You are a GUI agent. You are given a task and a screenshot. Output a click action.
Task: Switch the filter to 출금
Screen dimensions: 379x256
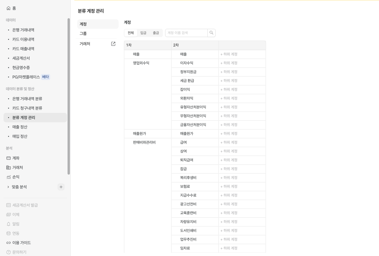point(156,33)
